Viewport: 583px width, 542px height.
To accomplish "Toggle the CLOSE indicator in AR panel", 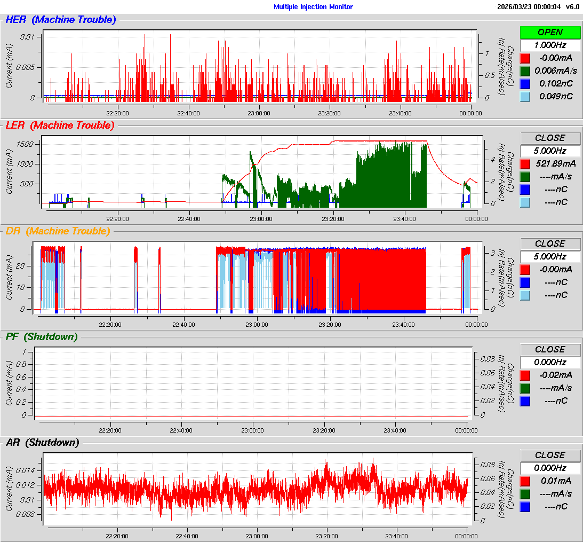I will [550, 455].
